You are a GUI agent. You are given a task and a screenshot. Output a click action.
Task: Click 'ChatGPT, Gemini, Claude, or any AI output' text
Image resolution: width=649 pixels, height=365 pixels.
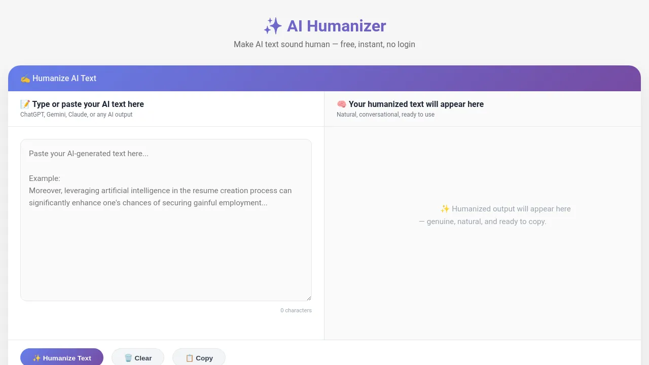click(x=77, y=115)
